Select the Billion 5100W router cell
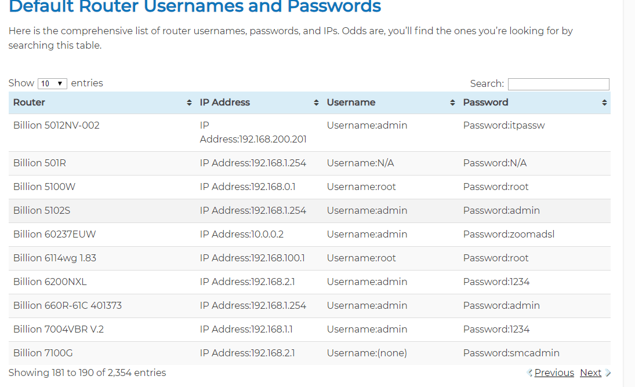635x387 pixels. click(x=101, y=187)
